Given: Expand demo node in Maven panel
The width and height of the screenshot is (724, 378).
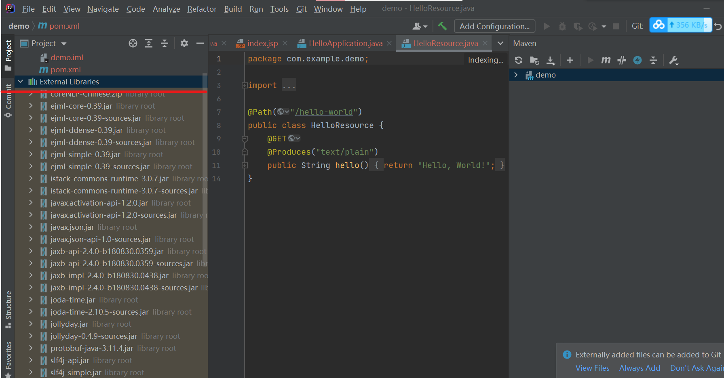Looking at the screenshot, I should tap(516, 75).
